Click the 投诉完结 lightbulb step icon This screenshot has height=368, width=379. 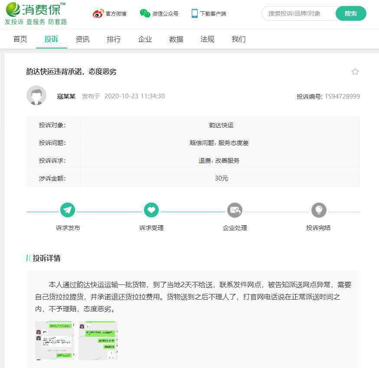319,210
